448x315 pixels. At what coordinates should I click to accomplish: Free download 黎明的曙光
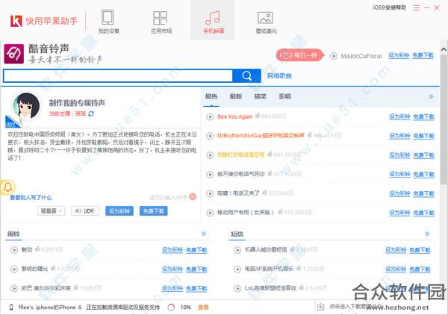[196, 269]
